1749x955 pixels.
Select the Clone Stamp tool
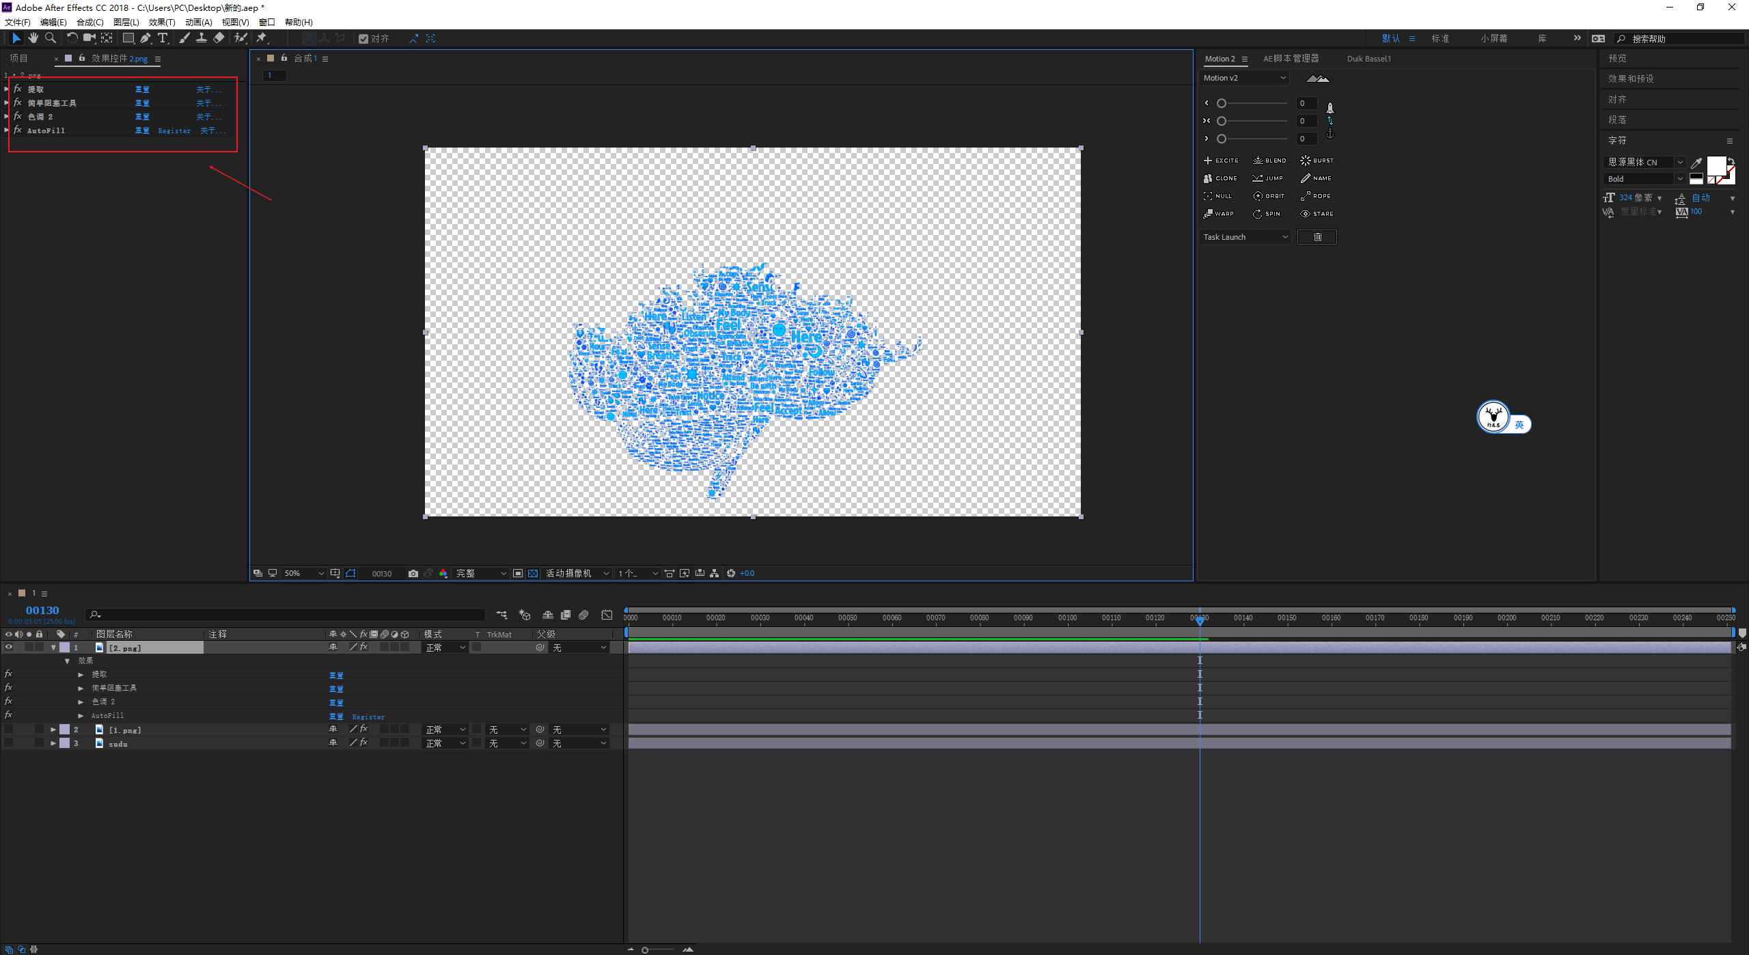click(x=202, y=38)
